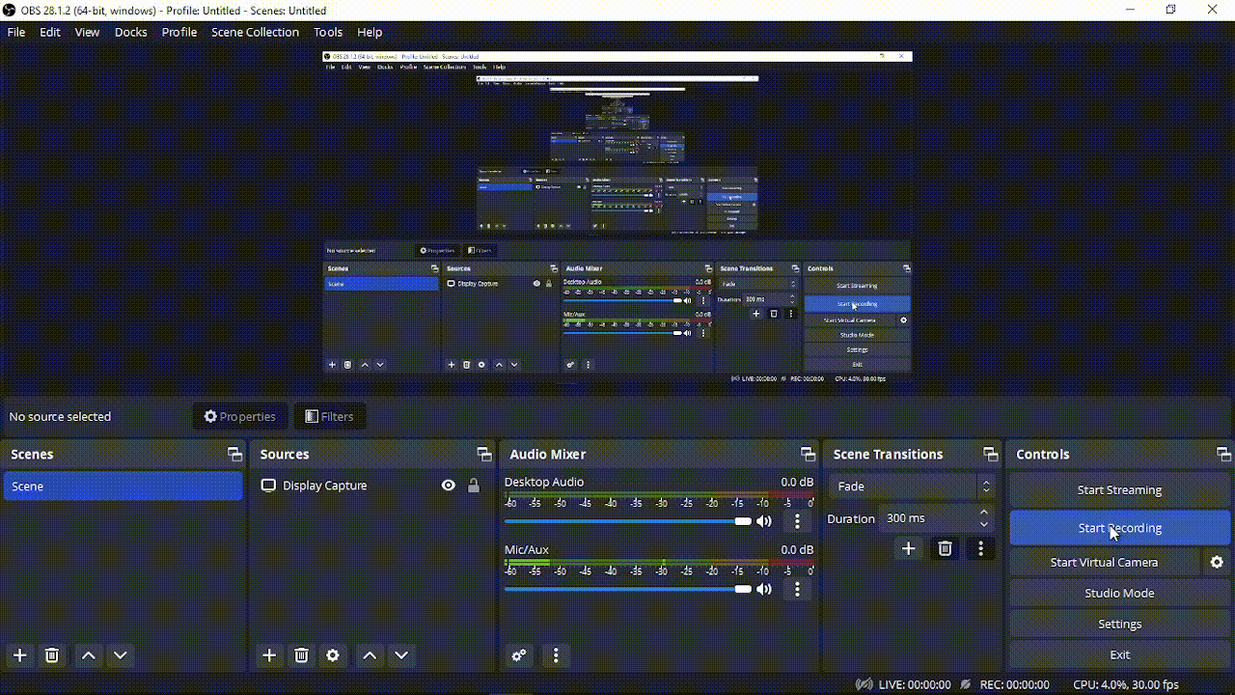Open source Filters button
This screenshot has width=1235, height=695.
coord(329,416)
